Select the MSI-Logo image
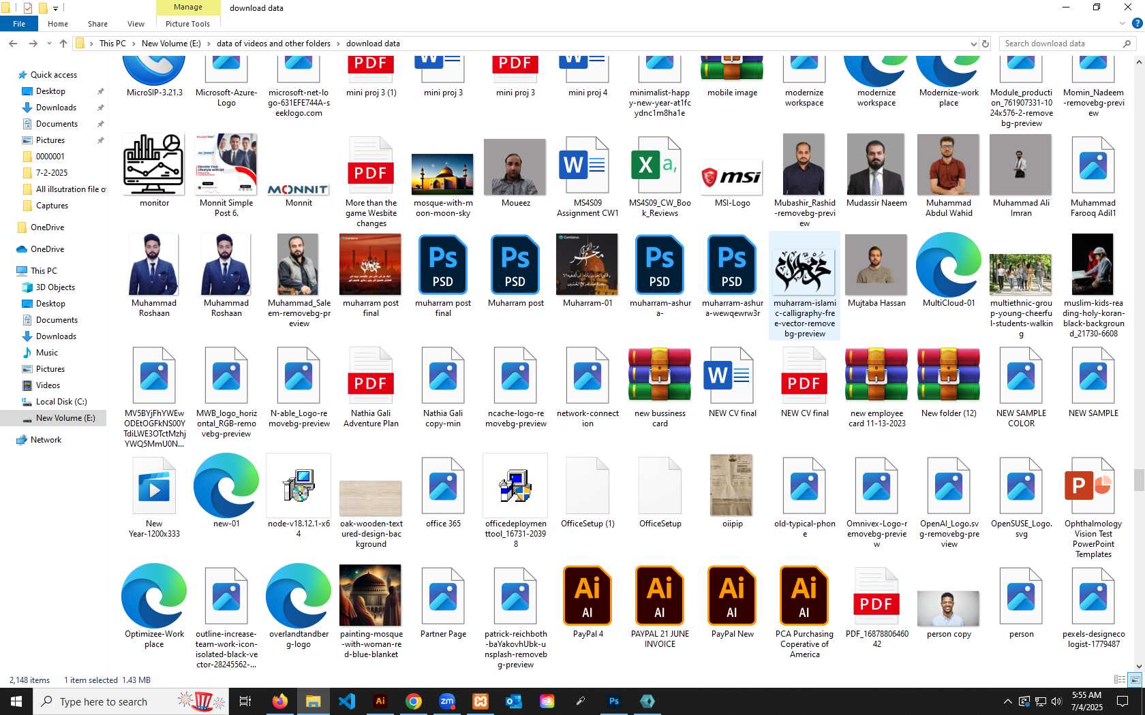The height and width of the screenshot is (715, 1145). pos(732,177)
